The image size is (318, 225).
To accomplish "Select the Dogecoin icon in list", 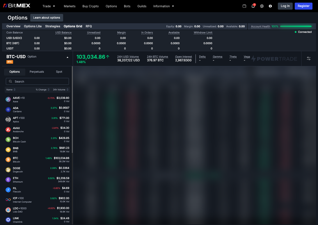I will (8, 170).
